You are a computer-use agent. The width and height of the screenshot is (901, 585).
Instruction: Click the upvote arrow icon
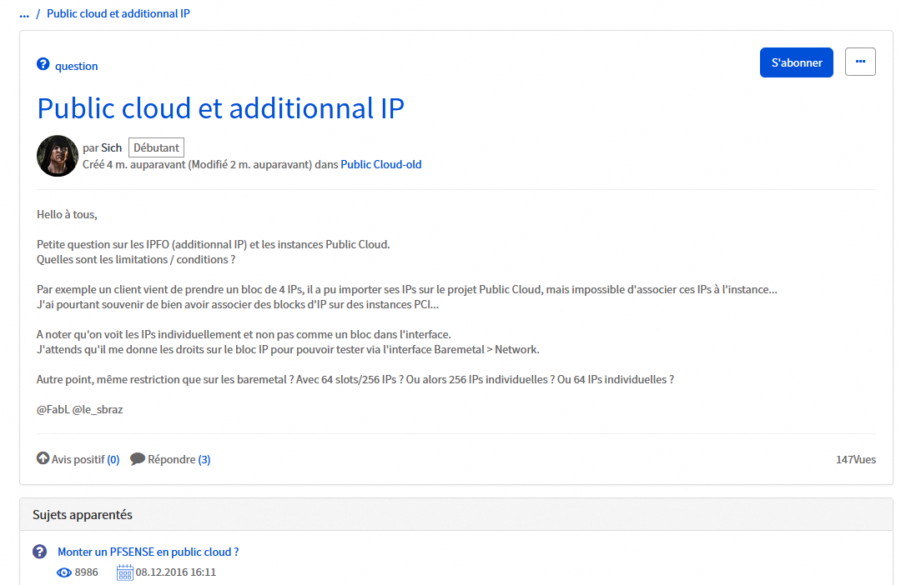43,459
